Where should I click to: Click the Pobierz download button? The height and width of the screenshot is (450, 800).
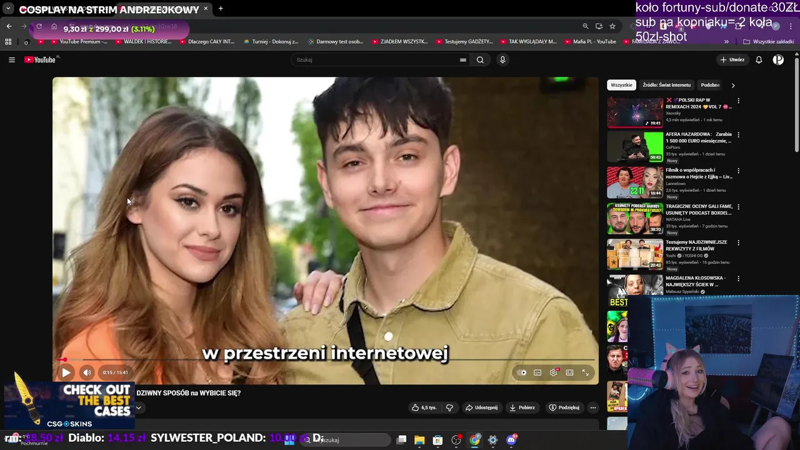pyautogui.click(x=522, y=407)
